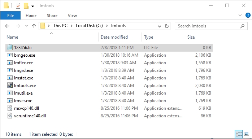Switch to details view in status bar
The width and height of the screenshot is (252, 139).
(239, 134)
